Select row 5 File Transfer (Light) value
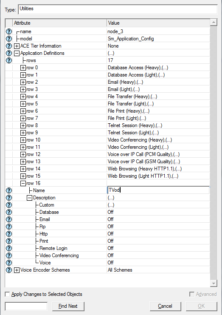Screen dimensions: 222x315 click(131, 104)
